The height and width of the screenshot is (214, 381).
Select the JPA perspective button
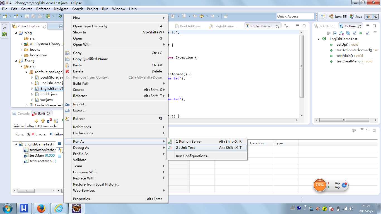(371, 17)
